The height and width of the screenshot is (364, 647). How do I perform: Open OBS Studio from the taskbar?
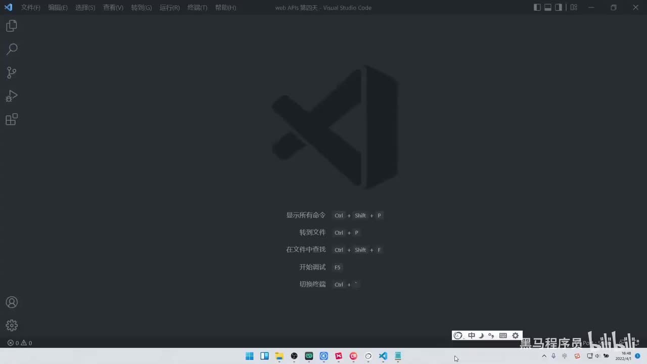point(294,356)
